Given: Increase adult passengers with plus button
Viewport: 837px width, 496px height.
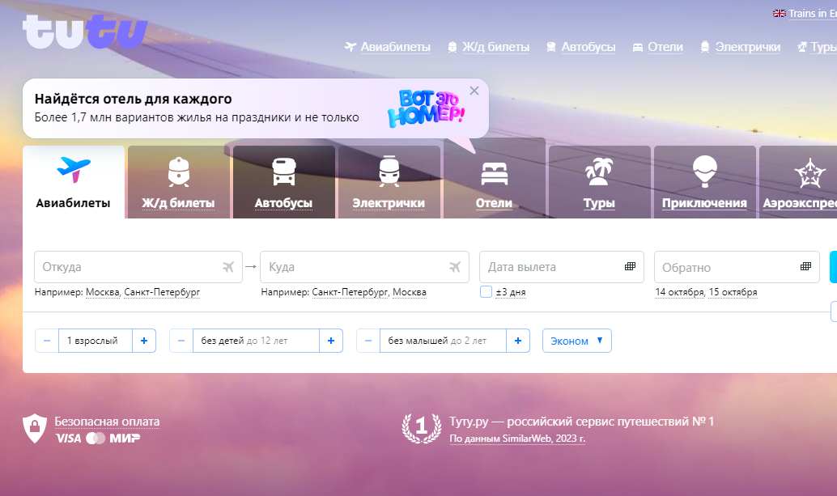Looking at the screenshot, I should pyautogui.click(x=143, y=341).
